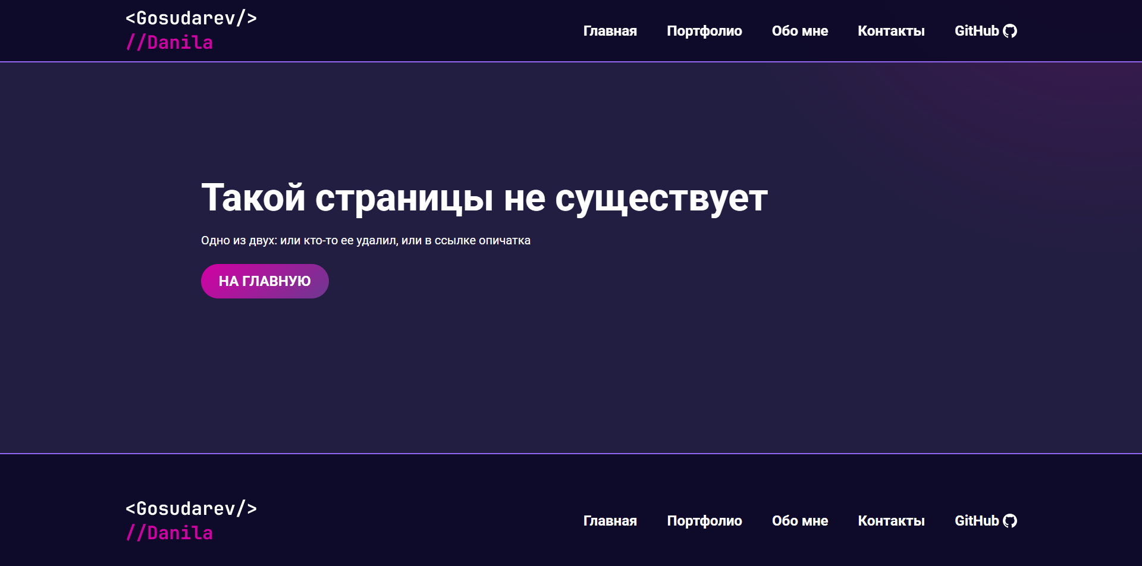Click the <Gosudarev/> logo in the footer
Image resolution: width=1142 pixels, height=566 pixels.
click(192, 508)
